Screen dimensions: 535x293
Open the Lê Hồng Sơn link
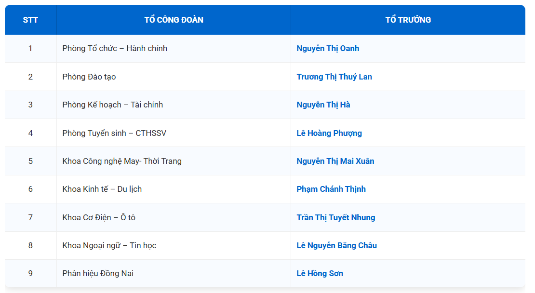pyautogui.click(x=320, y=273)
